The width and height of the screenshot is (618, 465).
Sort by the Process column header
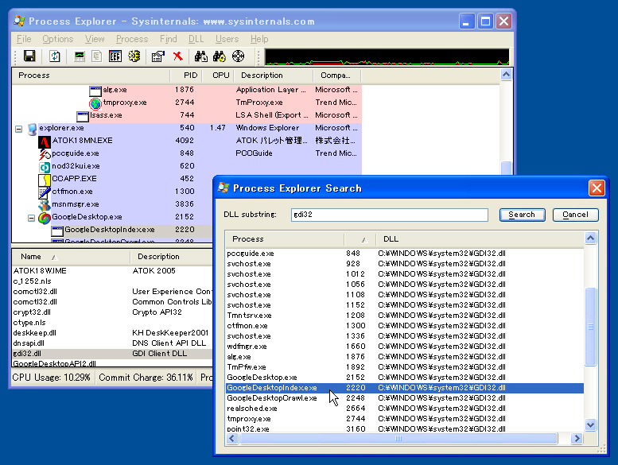(x=91, y=76)
